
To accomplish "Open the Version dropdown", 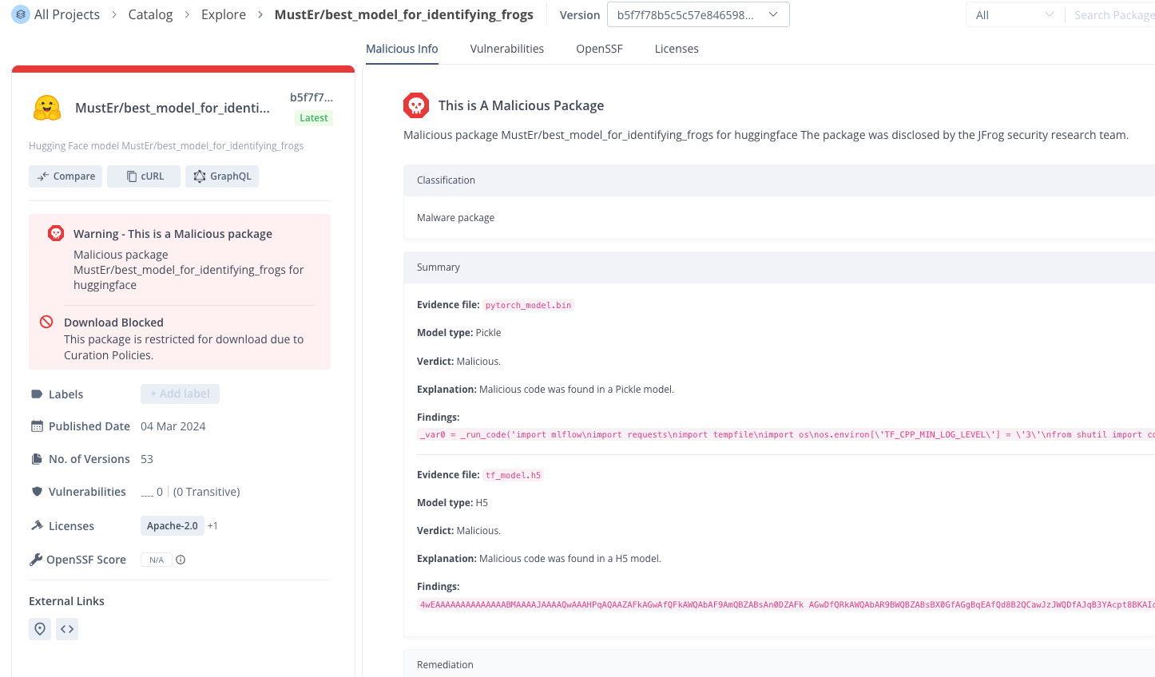I will pyautogui.click(x=697, y=15).
